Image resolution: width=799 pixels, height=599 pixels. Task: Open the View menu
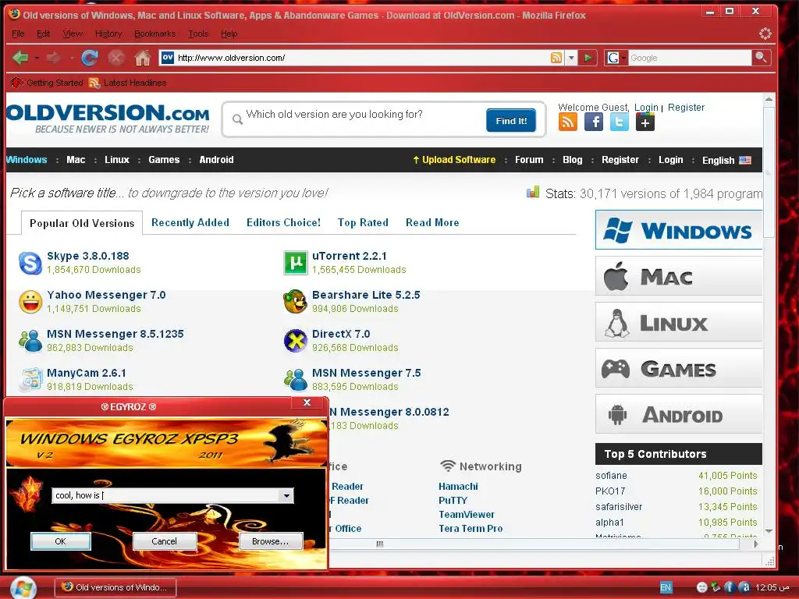coord(73,34)
